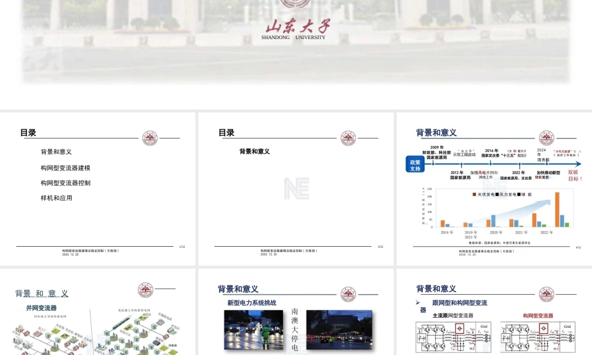Viewport: 592px width, 355px height.
Task: Toggle the 光伏发电 legend marker in the chart
Action: 474,194
